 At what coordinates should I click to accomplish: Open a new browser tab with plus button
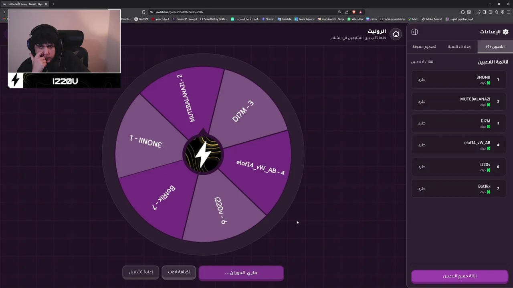(x=53, y=4)
